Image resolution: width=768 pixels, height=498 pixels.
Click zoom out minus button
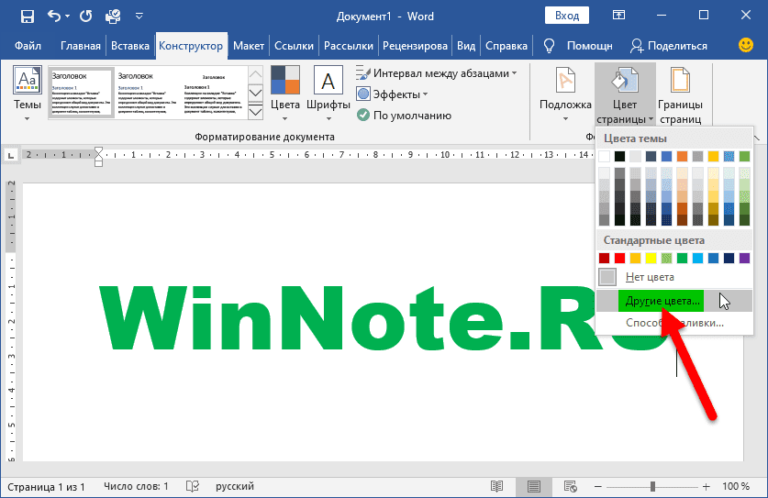[x=597, y=487]
